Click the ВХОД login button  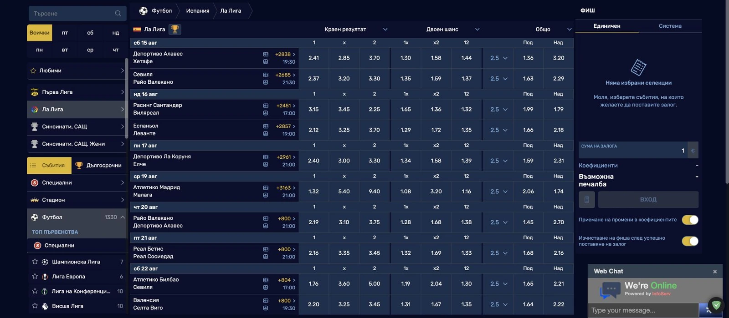(x=648, y=200)
